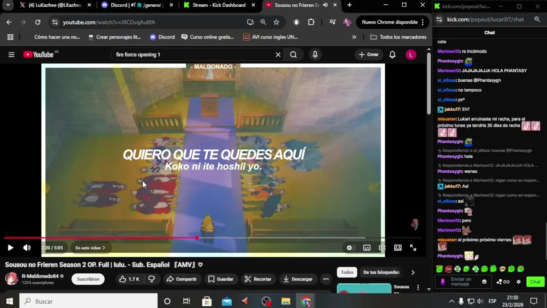Enter fullscreen video mode
The width and height of the screenshot is (547, 308).
pyautogui.click(x=413, y=248)
